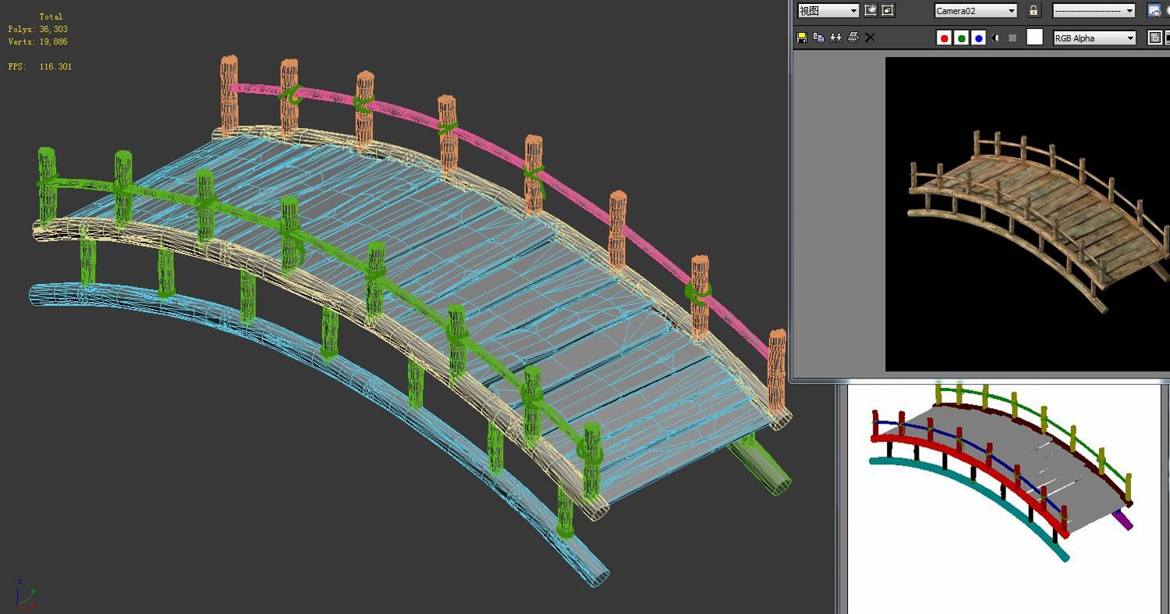The height and width of the screenshot is (614, 1170).
Task: Click the FPS 116.301 readout
Action: [x=40, y=66]
